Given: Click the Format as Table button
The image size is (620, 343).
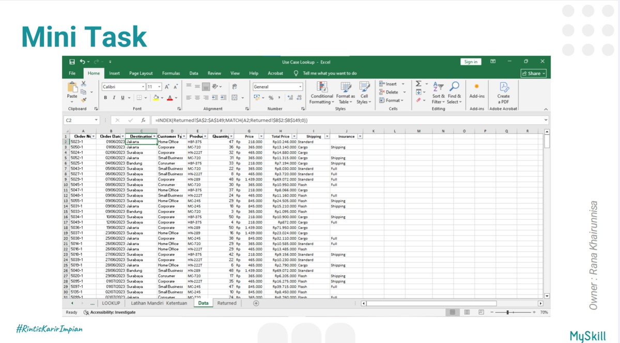Looking at the screenshot, I should (x=346, y=93).
